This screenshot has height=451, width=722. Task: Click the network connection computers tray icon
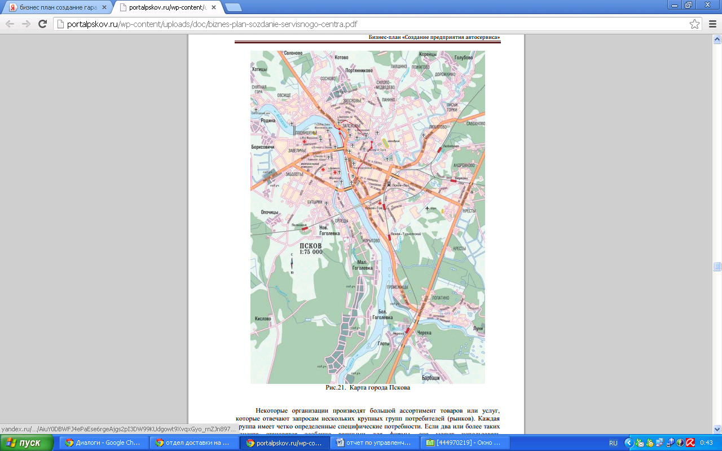pyautogui.click(x=660, y=443)
